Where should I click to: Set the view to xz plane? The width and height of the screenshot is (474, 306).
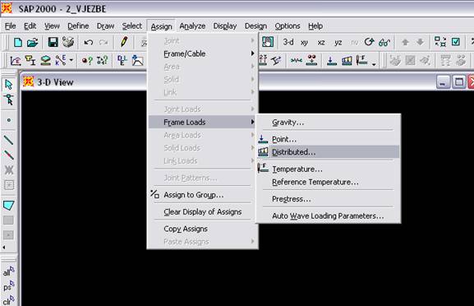coord(321,43)
